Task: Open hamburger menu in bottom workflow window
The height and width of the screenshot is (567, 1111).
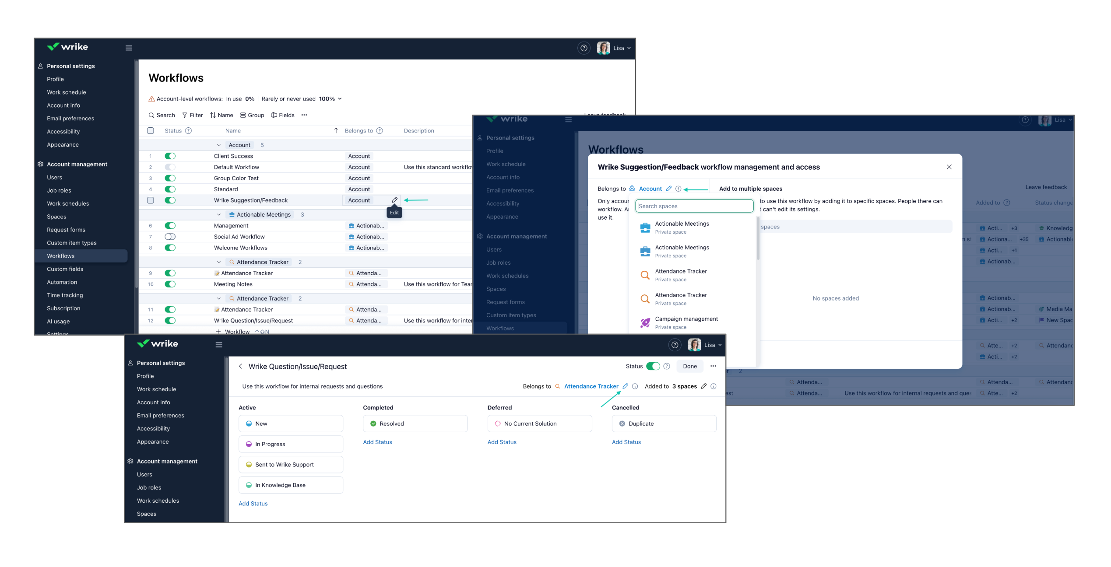Action: pyautogui.click(x=219, y=345)
